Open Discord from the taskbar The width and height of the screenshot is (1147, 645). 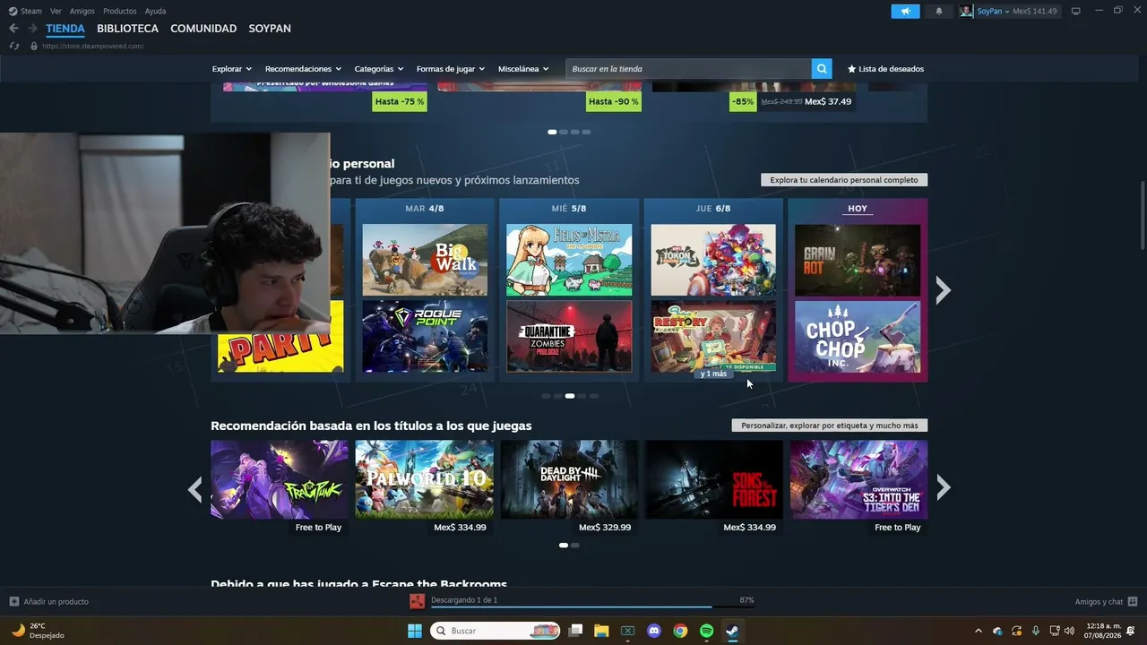point(654,631)
